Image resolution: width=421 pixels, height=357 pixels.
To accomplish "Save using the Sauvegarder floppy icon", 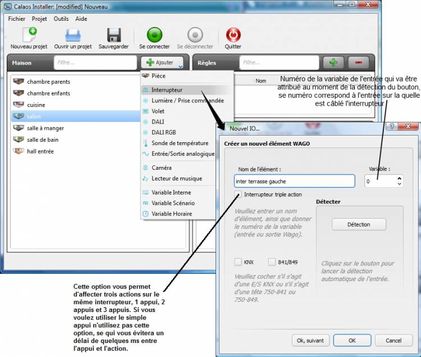I will click(114, 35).
